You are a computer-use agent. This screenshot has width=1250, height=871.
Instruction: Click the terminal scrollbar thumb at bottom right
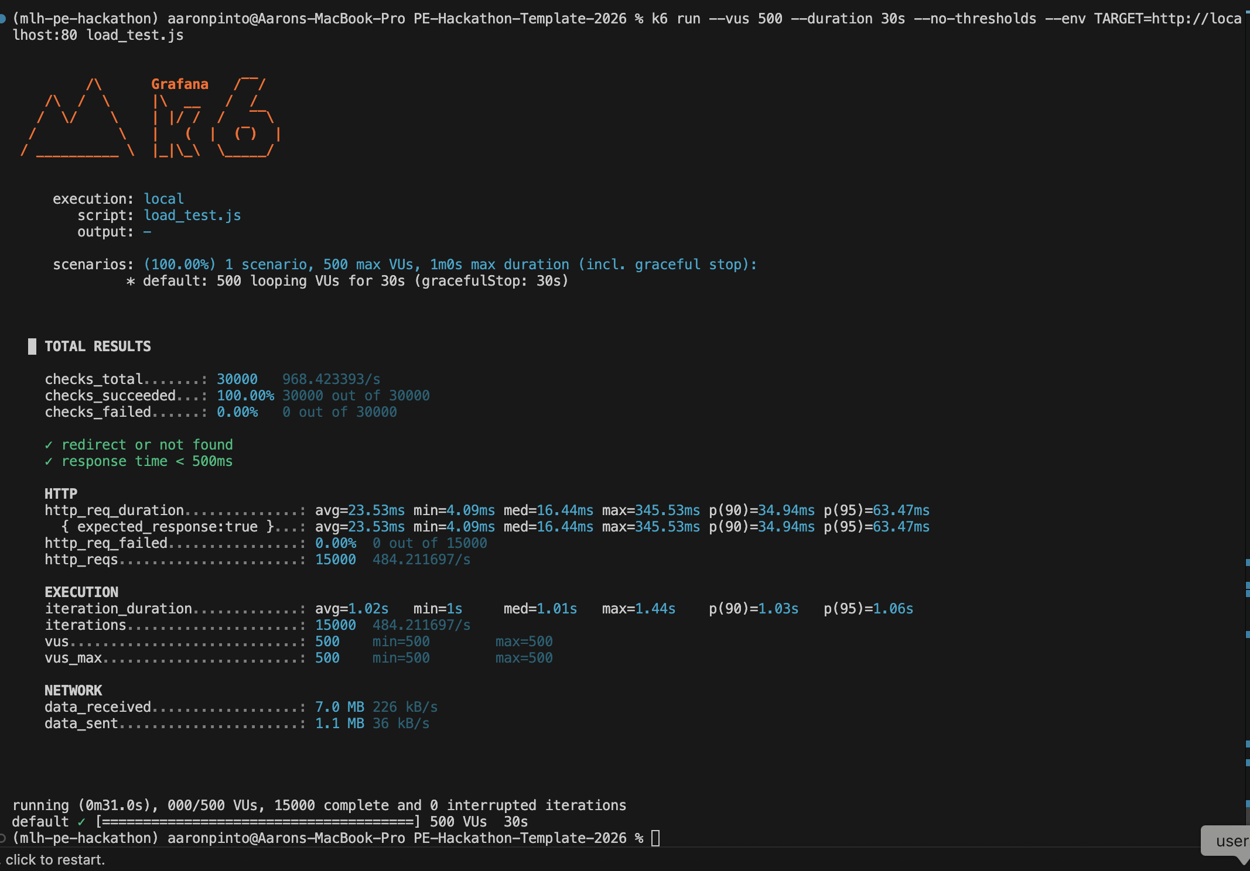point(1248,817)
